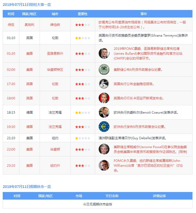Click star rating in 19:30 row
The width and height of the screenshot is (196, 213).
pos(83,127)
